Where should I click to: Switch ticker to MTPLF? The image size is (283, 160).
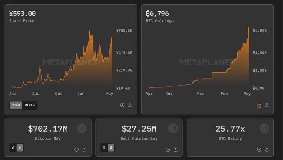[x=30, y=105]
